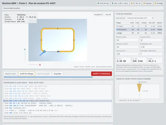Click the Aucune alarme active banner
The image size is (166, 125).
pos(83,8)
